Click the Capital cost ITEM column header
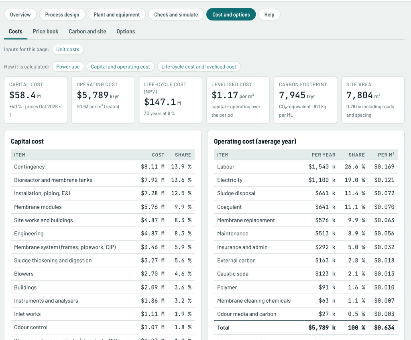Viewport: 411px width, 340px height. (x=20, y=155)
